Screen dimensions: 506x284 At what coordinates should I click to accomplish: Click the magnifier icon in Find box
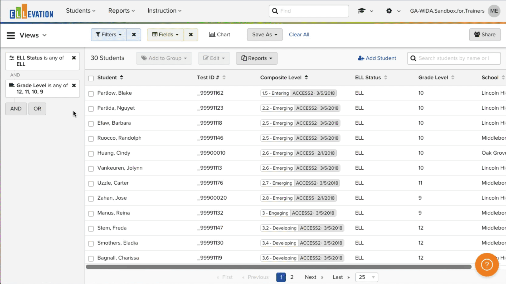coord(275,11)
